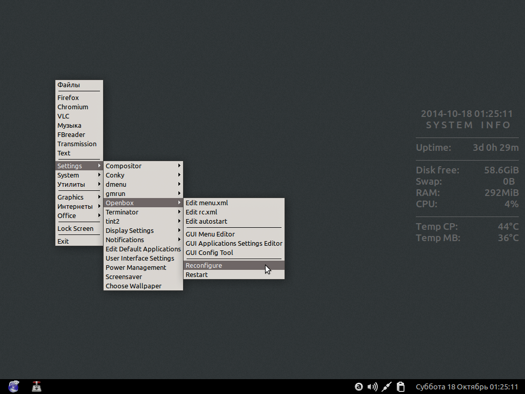Viewport: 525px width, 394px height.
Task: Open Музыка menu entry
Action: 79,125
